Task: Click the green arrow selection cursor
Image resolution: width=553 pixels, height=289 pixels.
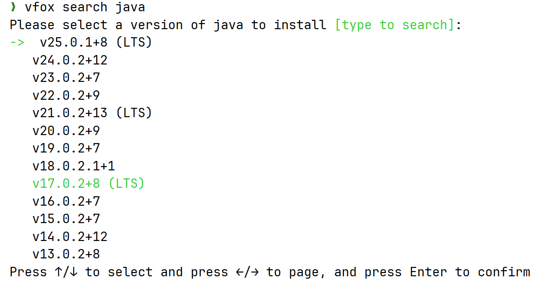Action: point(17,42)
